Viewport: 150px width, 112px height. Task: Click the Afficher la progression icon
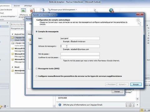pyautogui.click(x=23, y=11)
